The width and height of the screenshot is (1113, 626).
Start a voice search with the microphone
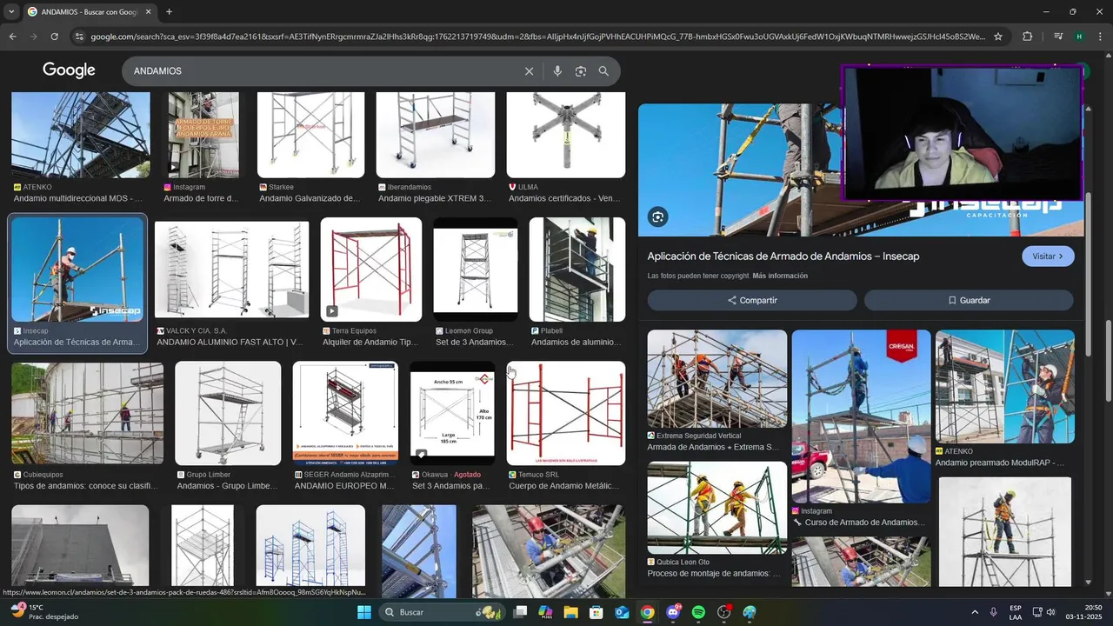(x=557, y=71)
